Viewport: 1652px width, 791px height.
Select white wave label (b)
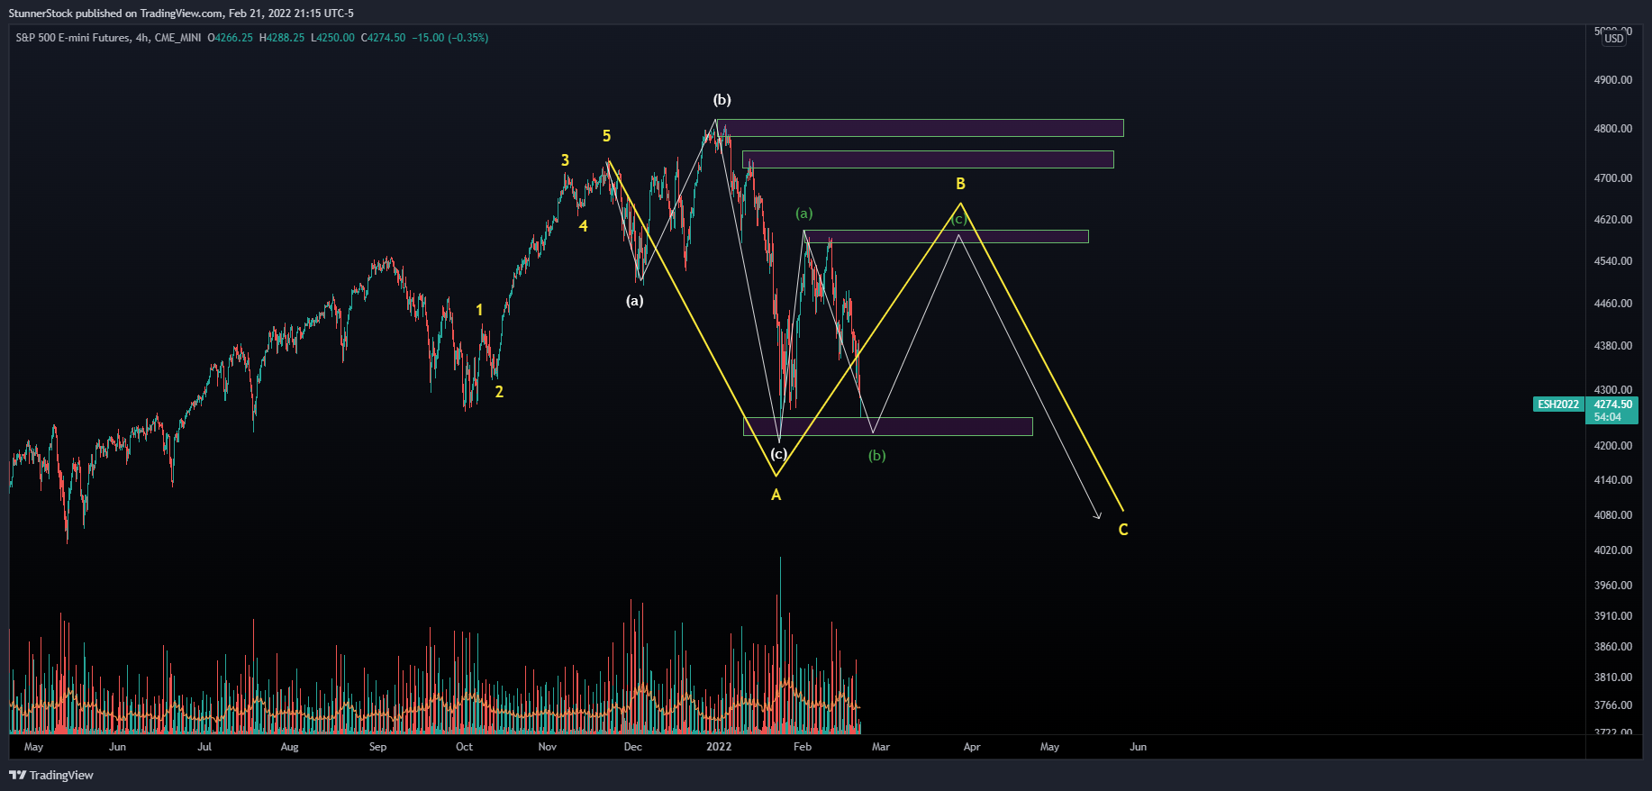click(722, 100)
